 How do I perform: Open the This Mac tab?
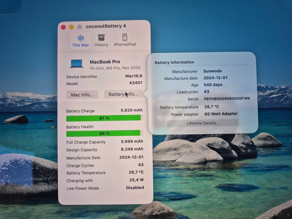point(81,41)
